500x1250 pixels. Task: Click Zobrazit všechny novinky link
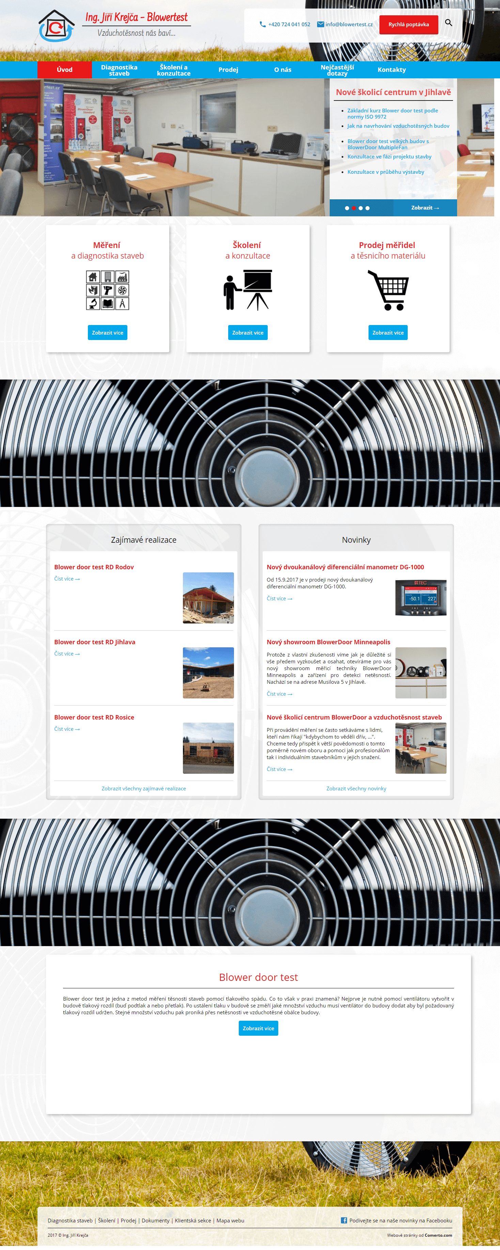coord(356,788)
